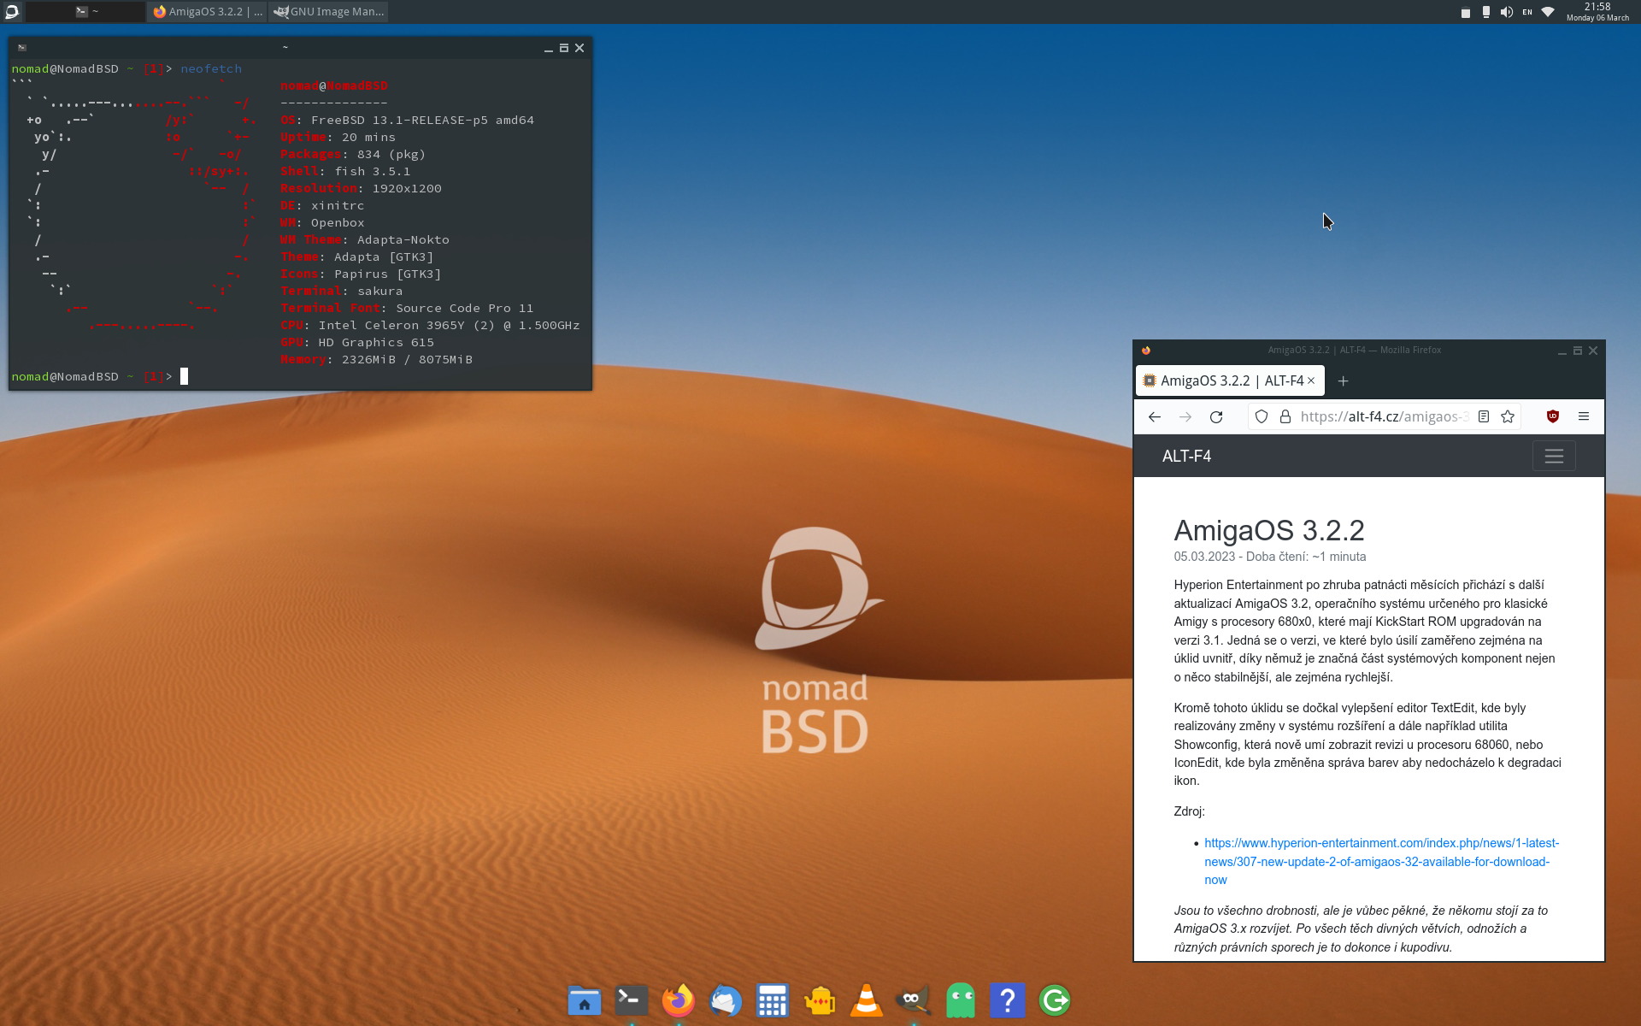This screenshot has height=1026, width=1641.
Task: Open the uBlock Origin extension icon
Action: tap(1553, 416)
